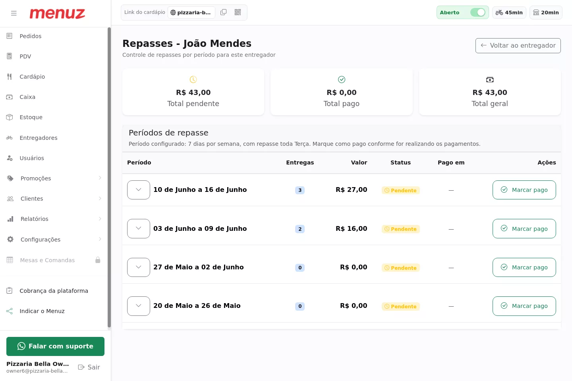Toggle the Aberto store status switch
This screenshot has width=572, height=381.
pyautogui.click(x=478, y=13)
